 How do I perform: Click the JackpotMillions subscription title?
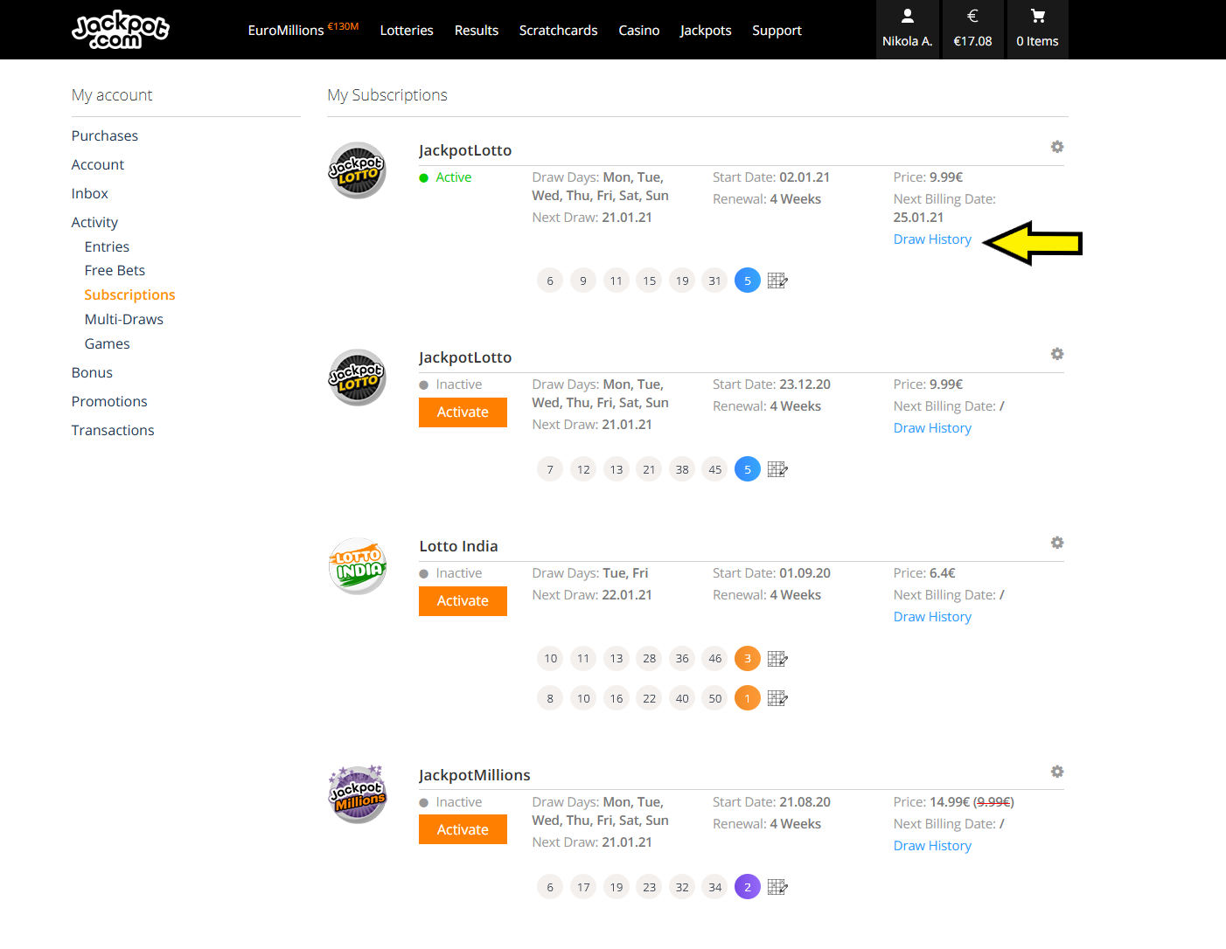(475, 775)
